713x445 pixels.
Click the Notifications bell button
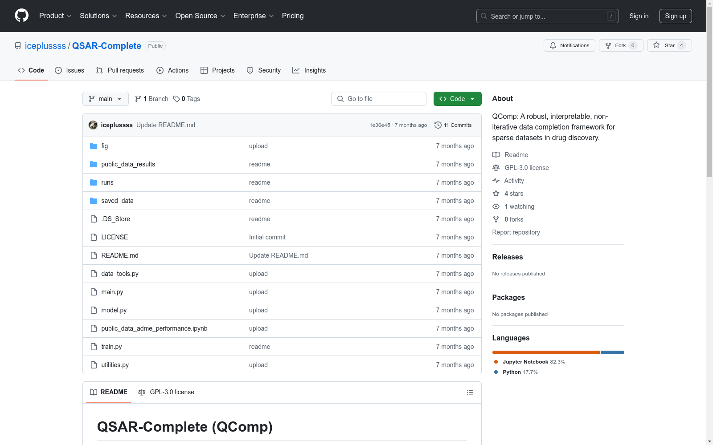pyautogui.click(x=569, y=45)
